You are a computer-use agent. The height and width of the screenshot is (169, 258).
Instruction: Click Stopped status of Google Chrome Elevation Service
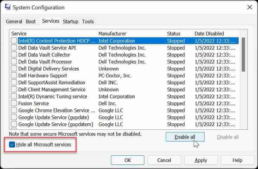(x=176, y=110)
